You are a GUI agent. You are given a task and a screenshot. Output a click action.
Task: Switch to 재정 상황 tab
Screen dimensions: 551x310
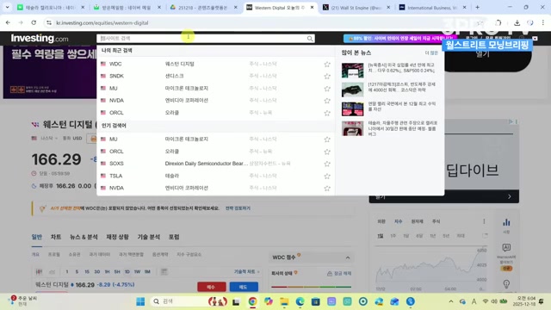[x=117, y=237]
